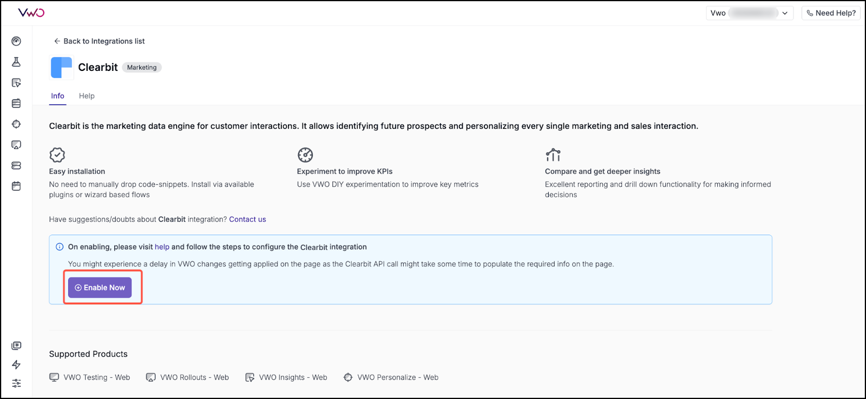Click the 'VWO Rollouts - Web' label
Screen dimensions: 866x399
tap(194, 377)
